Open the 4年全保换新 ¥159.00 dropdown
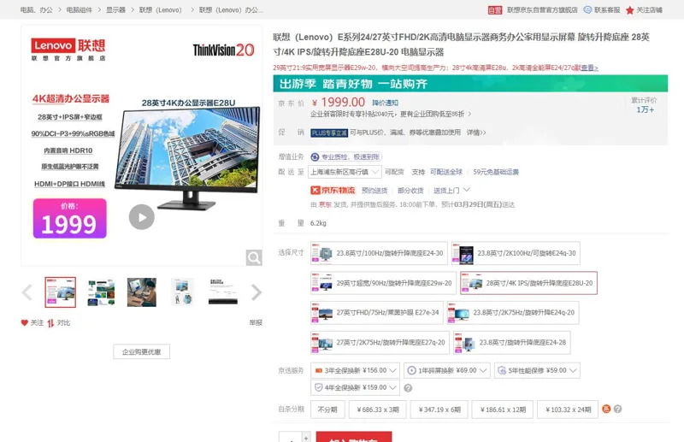This screenshot has height=442, width=684. (x=355, y=387)
